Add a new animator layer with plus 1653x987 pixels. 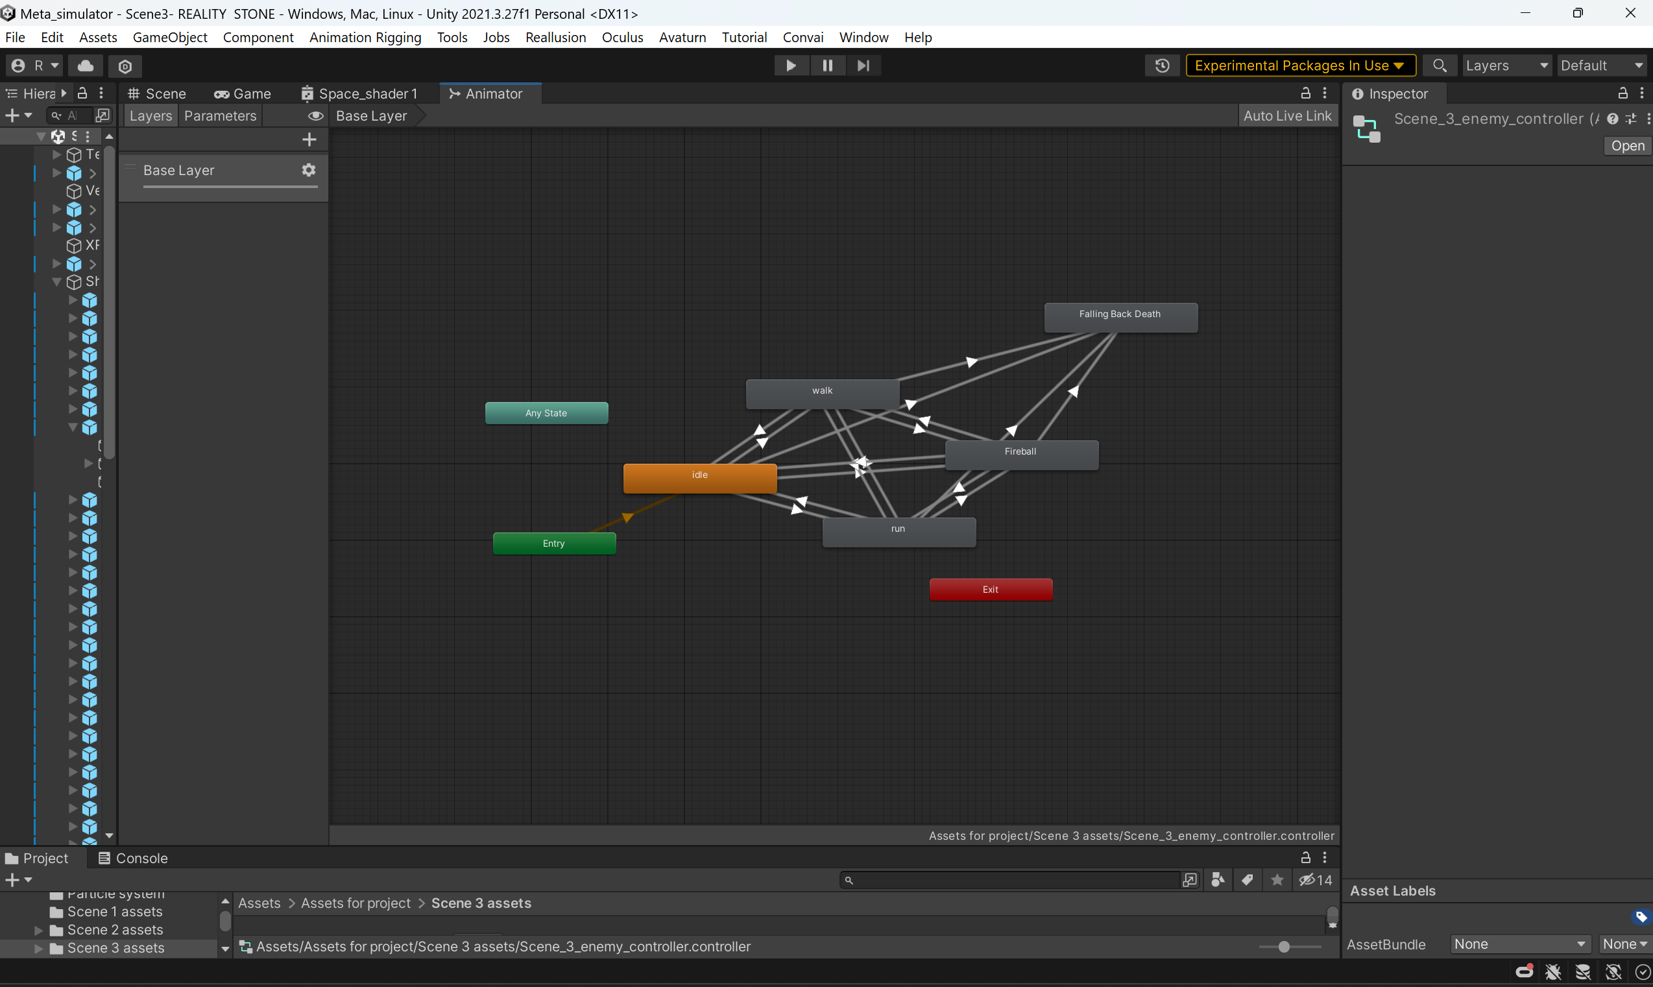[x=309, y=139]
